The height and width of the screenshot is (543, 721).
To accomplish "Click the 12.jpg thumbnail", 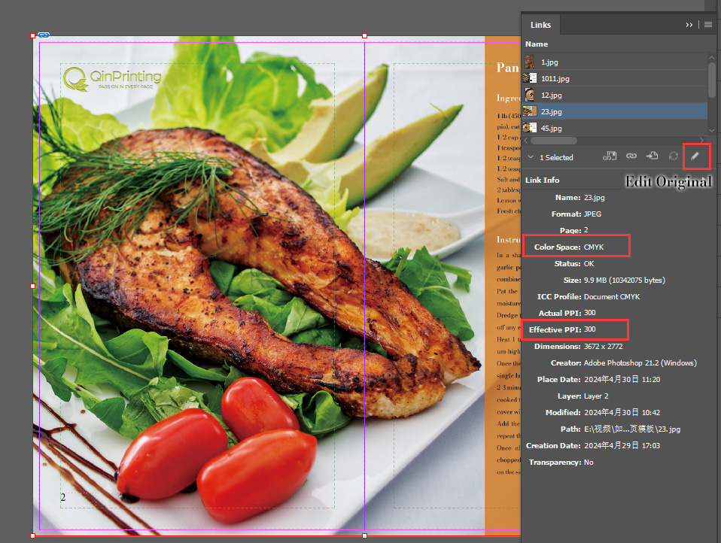I will (x=530, y=95).
